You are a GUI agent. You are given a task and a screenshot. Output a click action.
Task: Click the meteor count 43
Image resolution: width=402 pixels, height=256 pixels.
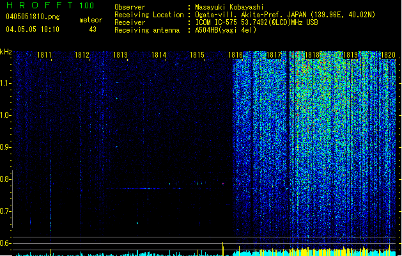(93, 29)
